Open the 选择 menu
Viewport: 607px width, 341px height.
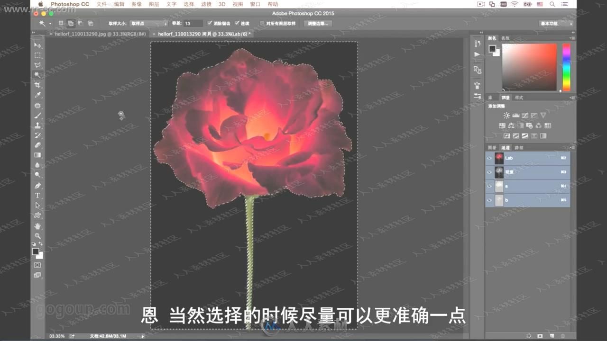click(189, 4)
